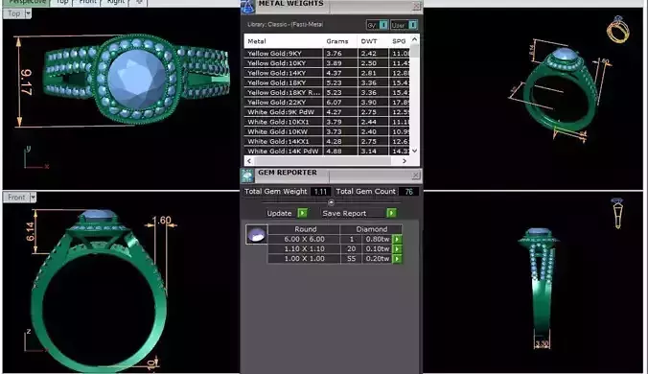Image resolution: width=648 pixels, height=374 pixels.
Task: Click green arrow on 1.10 X 1.10 row
Action: click(x=397, y=248)
